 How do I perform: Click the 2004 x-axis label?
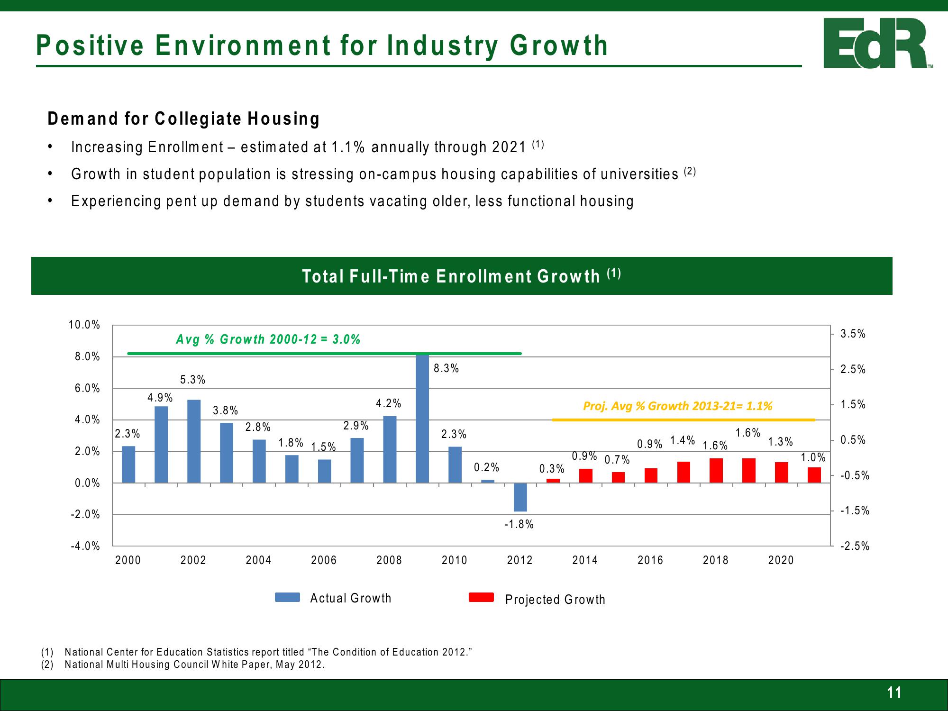tap(258, 560)
